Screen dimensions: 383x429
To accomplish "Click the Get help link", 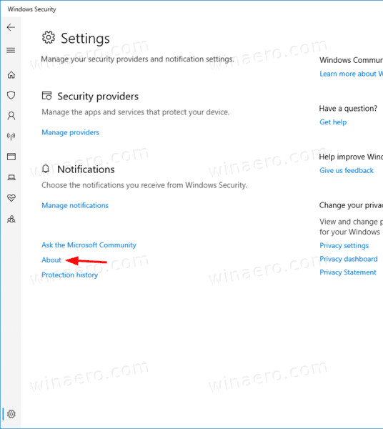I will click(333, 122).
